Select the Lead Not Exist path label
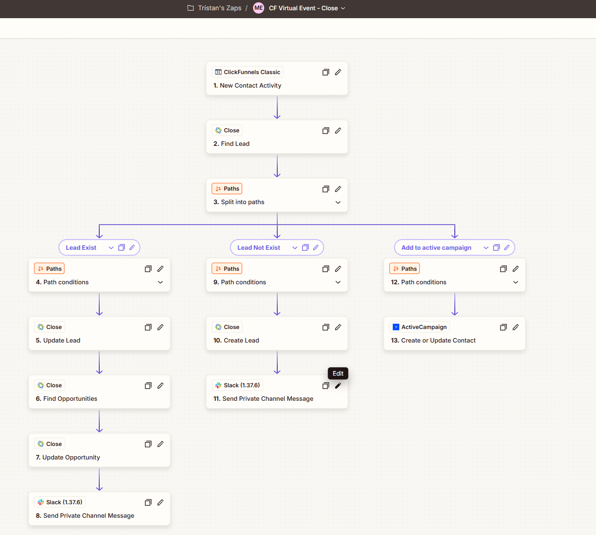Viewport: 596px width, 535px height. coord(259,248)
